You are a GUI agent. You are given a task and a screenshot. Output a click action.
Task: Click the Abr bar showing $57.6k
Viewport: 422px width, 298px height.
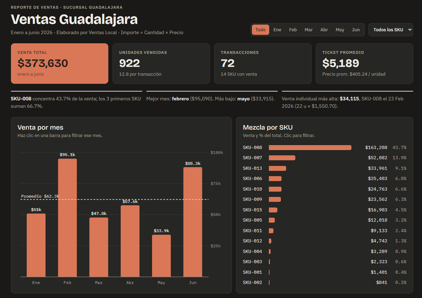(130, 241)
